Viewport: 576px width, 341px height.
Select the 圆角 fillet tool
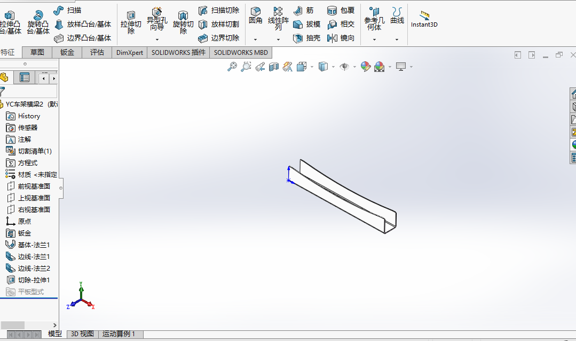pyautogui.click(x=255, y=16)
